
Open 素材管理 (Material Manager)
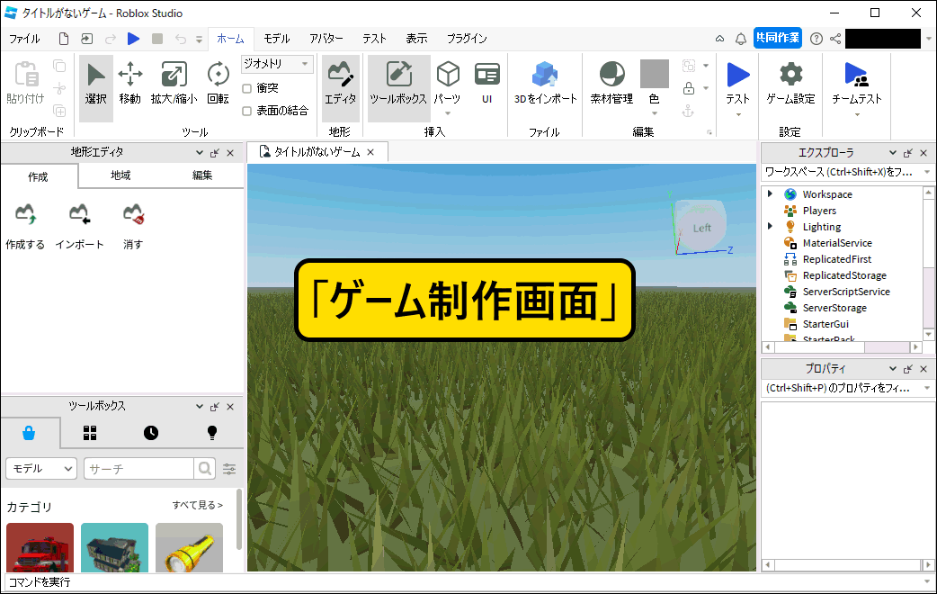coord(611,84)
